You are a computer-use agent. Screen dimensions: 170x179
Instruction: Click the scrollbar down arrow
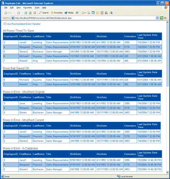167,172
